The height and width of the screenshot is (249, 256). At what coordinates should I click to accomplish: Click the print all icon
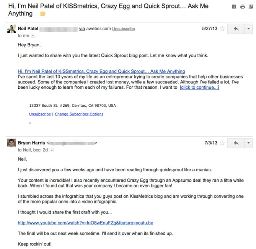click(242, 7)
